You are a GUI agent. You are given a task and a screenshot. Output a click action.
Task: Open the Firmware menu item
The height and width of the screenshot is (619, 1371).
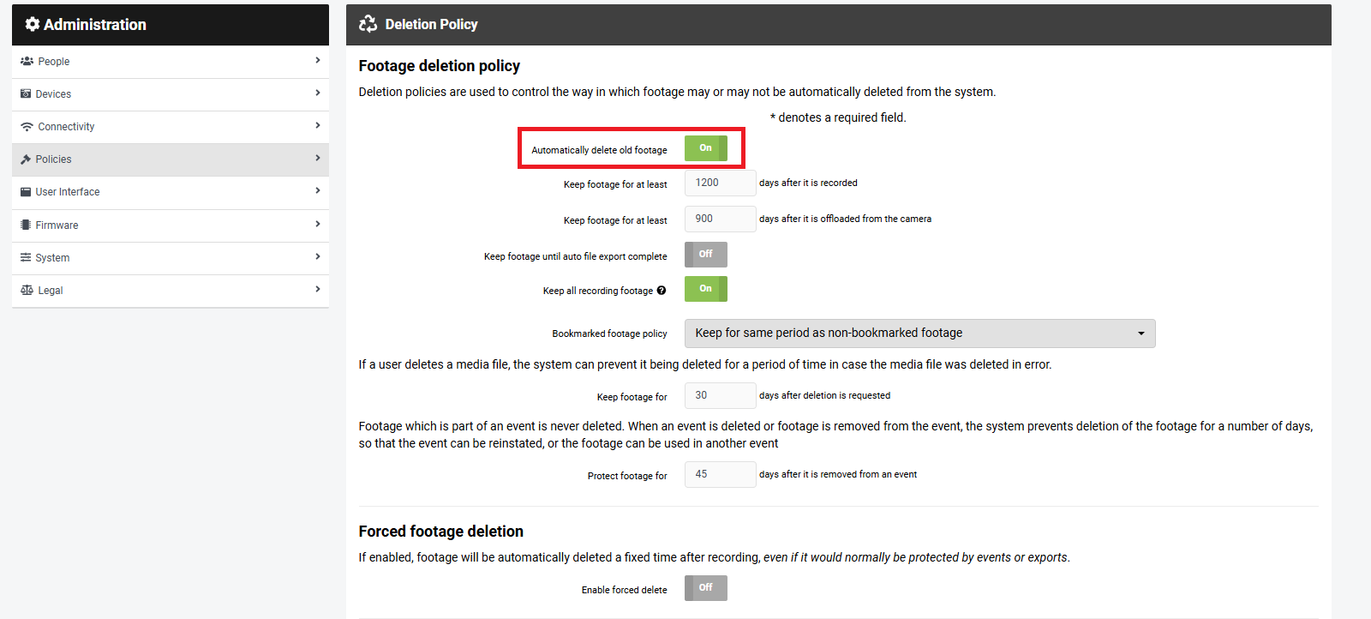pos(171,225)
